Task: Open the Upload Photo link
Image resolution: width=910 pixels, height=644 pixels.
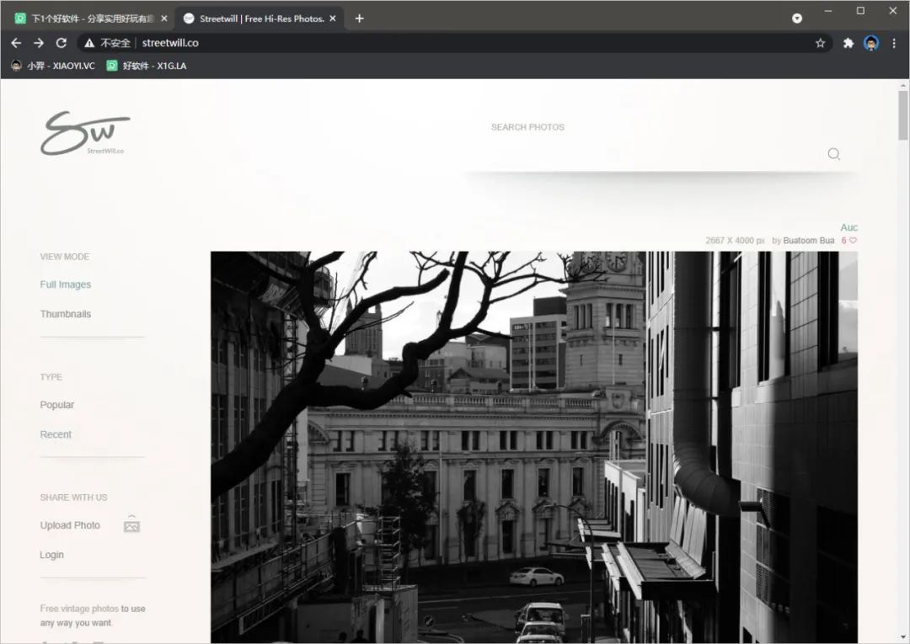Action: click(x=70, y=525)
